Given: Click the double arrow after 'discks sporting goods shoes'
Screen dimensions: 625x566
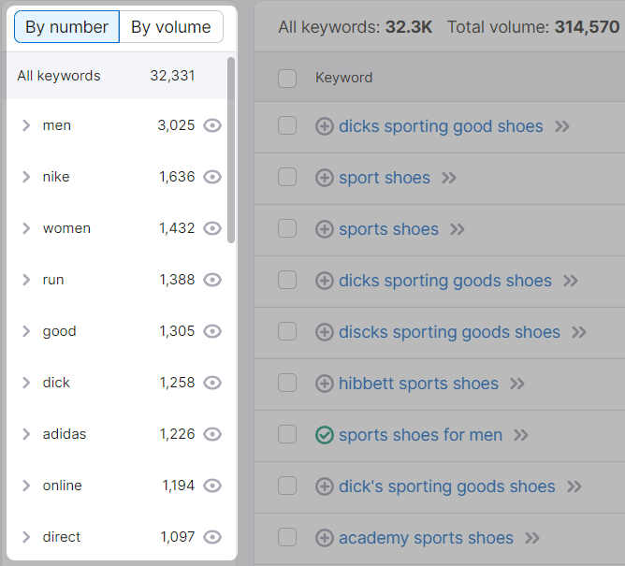Looking at the screenshot, I should click(x=579, y=332).
